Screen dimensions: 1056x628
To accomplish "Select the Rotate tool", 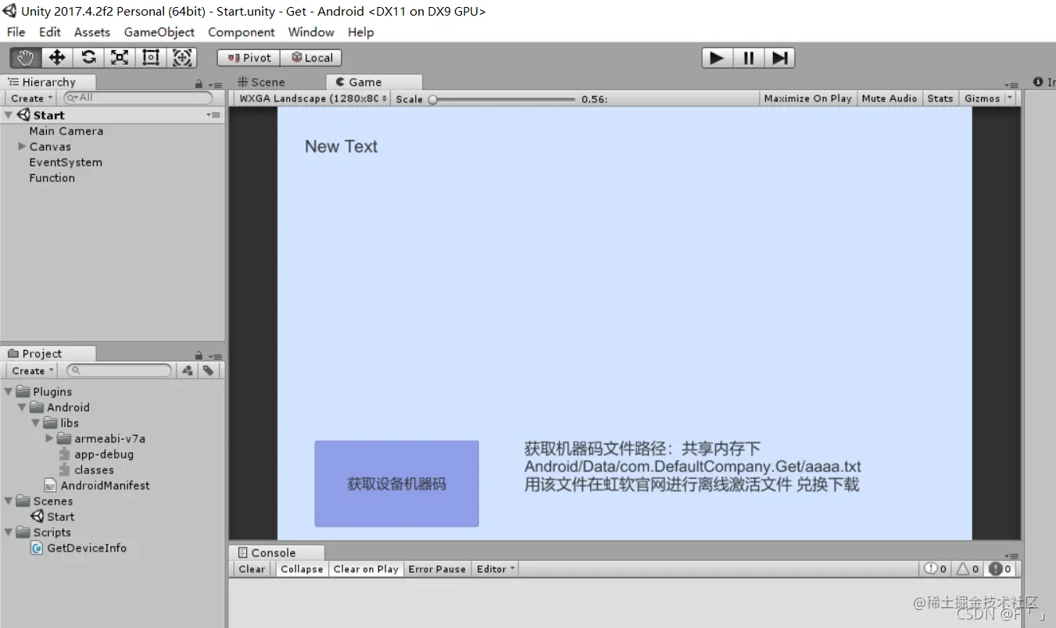I will point(88,57).
